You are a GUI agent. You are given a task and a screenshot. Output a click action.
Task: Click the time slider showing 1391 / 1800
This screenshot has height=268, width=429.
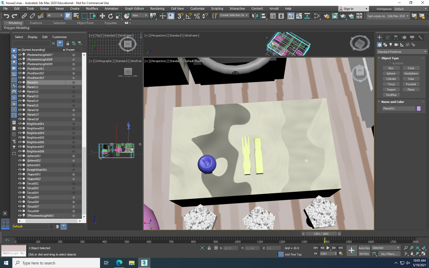(x=321, y=234)
